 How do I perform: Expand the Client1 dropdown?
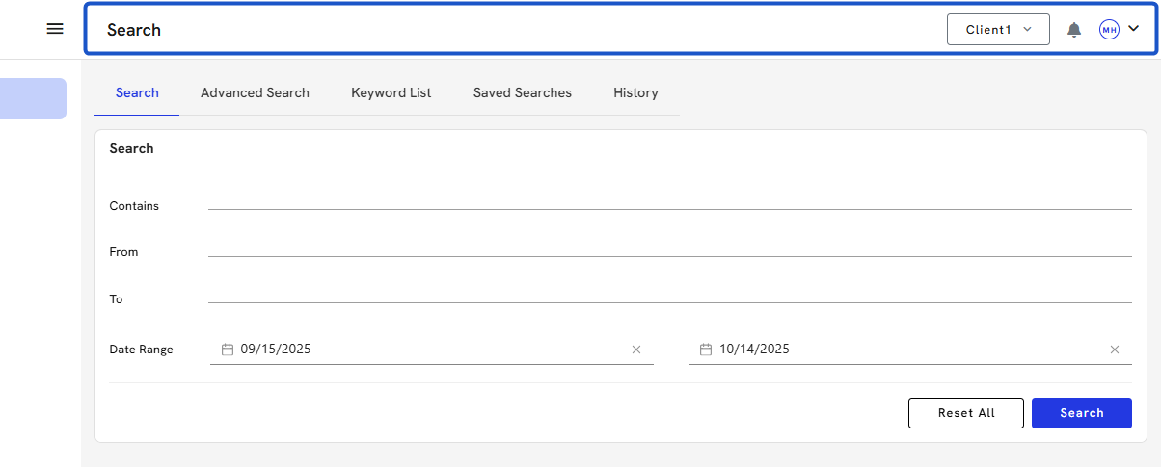click(x=998, y=30)
